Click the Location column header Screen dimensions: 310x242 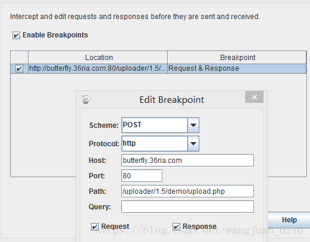98,58
